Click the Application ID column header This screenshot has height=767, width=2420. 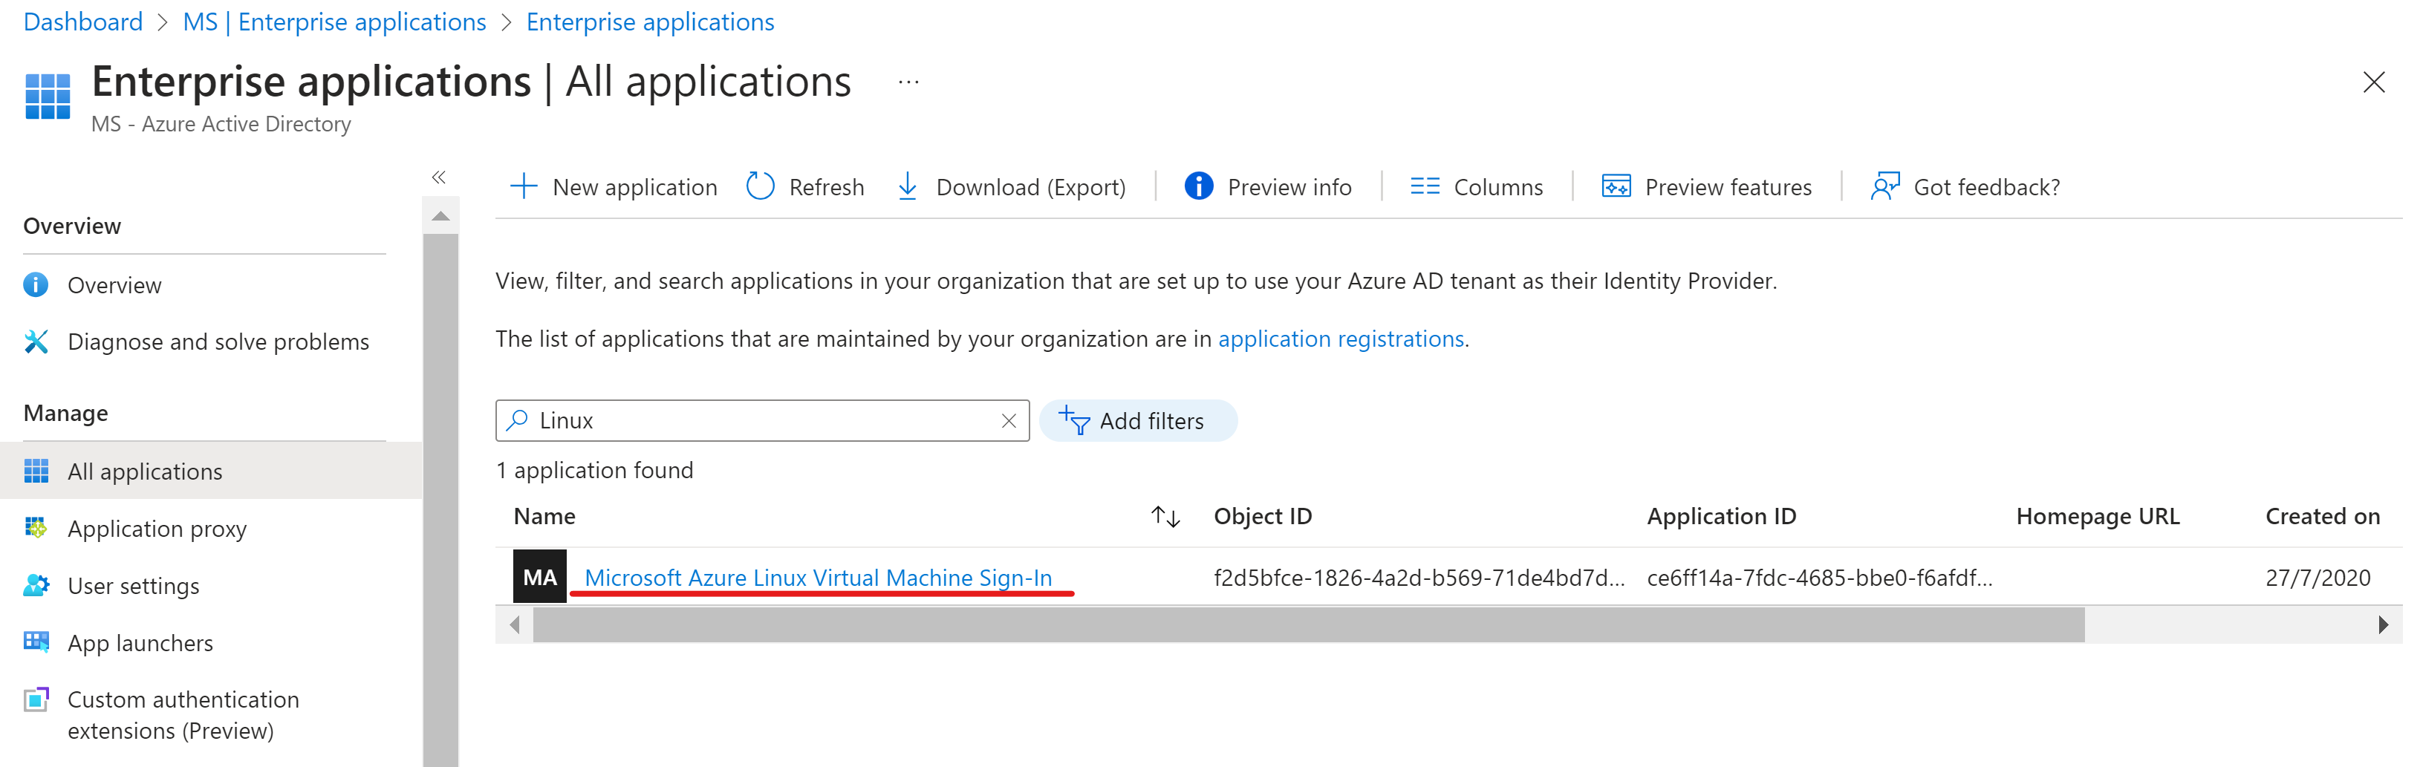click(x=1721, y=516)
